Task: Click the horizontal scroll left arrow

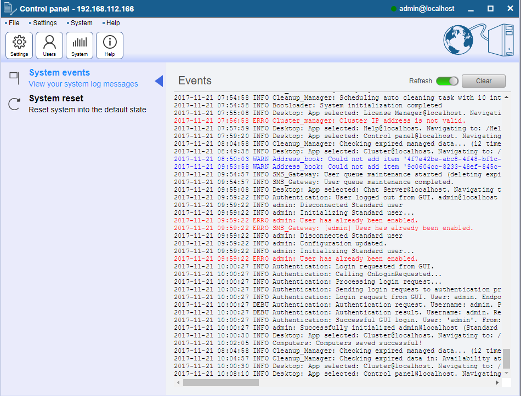Action: (x=178, y=382)
